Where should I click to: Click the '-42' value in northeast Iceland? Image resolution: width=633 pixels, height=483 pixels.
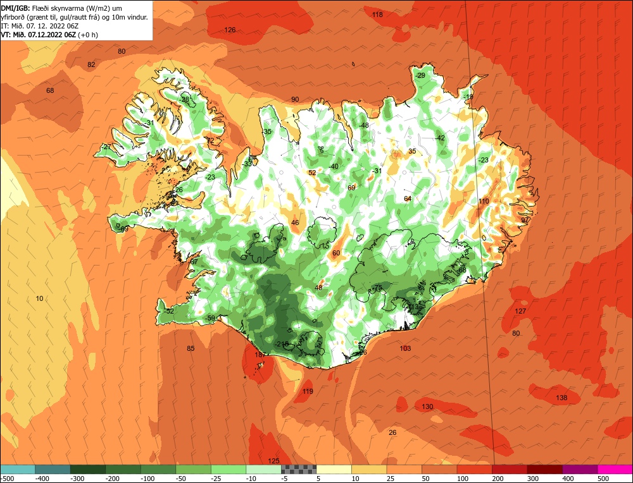pyautogui.click(x=440, y=138)
